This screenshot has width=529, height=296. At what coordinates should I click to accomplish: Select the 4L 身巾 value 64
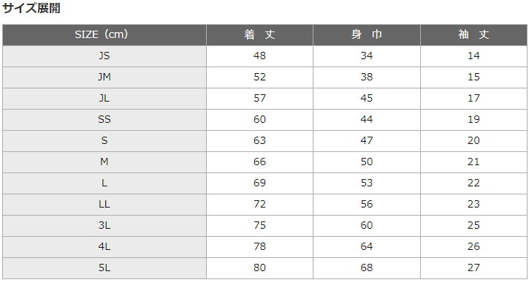(x=367, y=247)
